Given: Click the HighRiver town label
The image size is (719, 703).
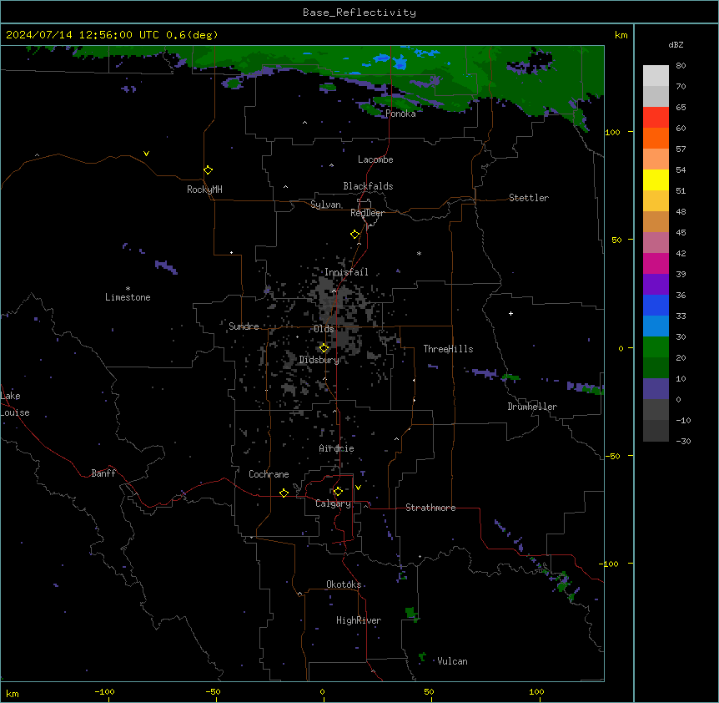Looking at the screenshot, I should coord(359,620).
